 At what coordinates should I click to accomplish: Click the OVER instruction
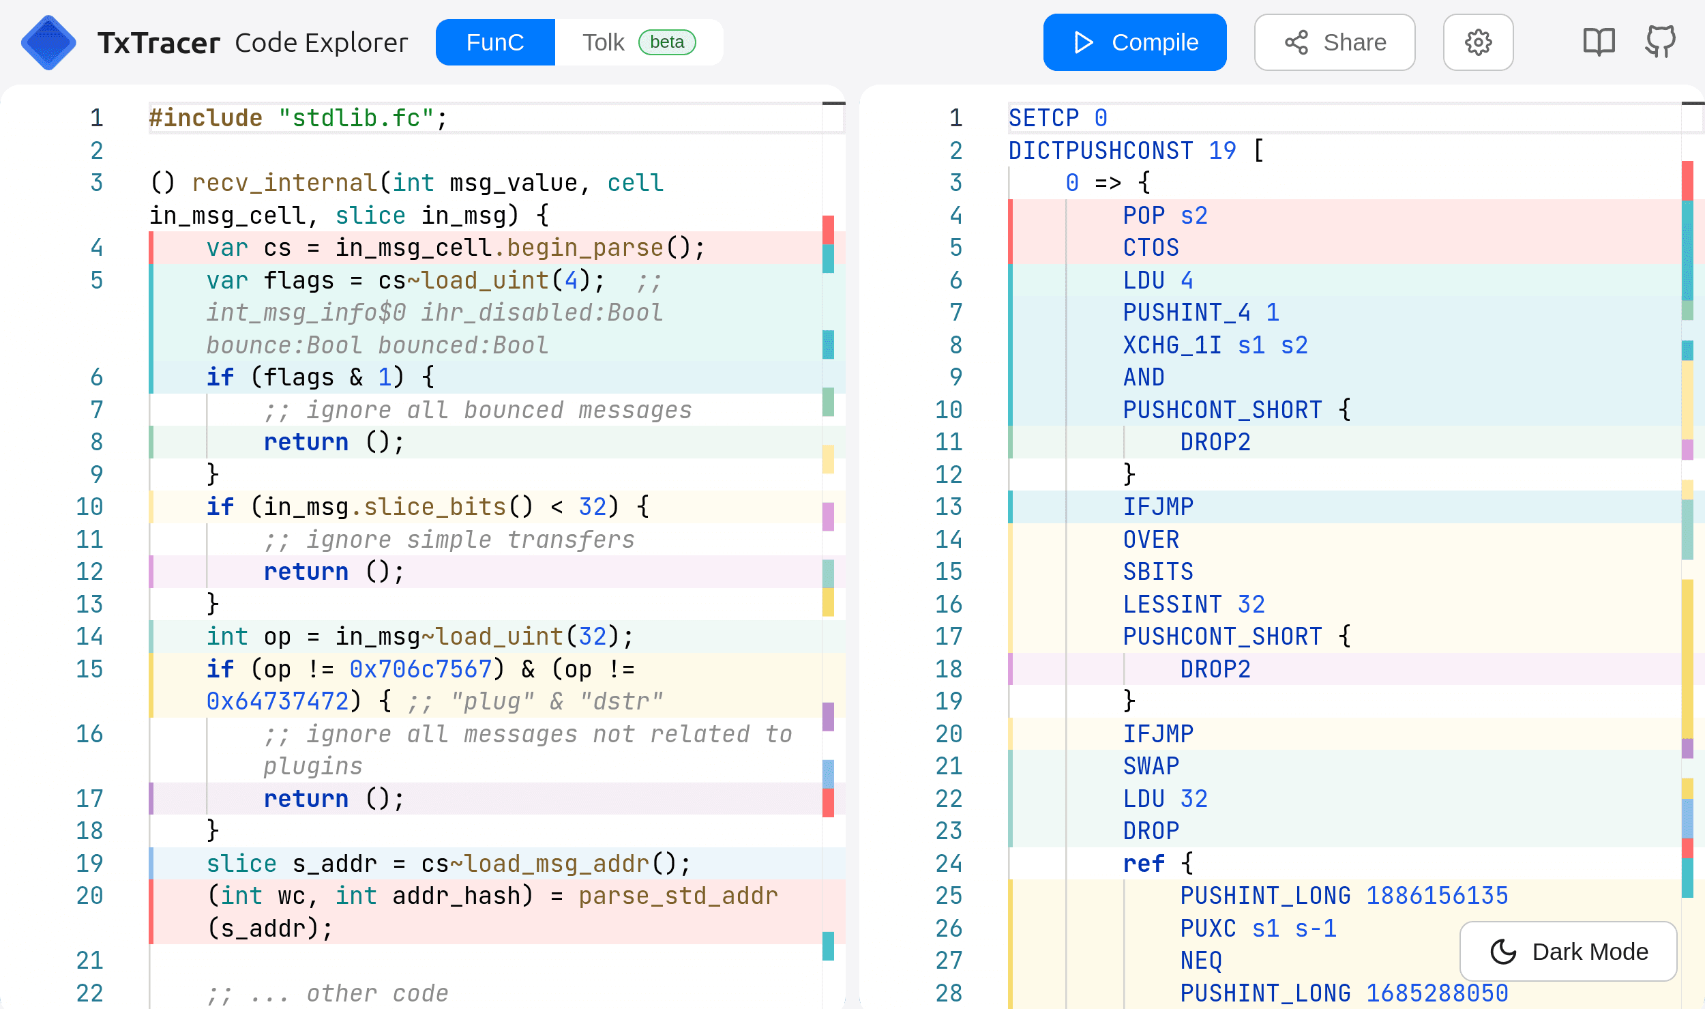[x=1151, y=540]
